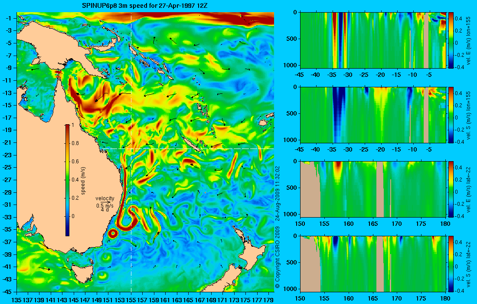Click the eastward velocity section plot at lat=-22

coord(373,189)
